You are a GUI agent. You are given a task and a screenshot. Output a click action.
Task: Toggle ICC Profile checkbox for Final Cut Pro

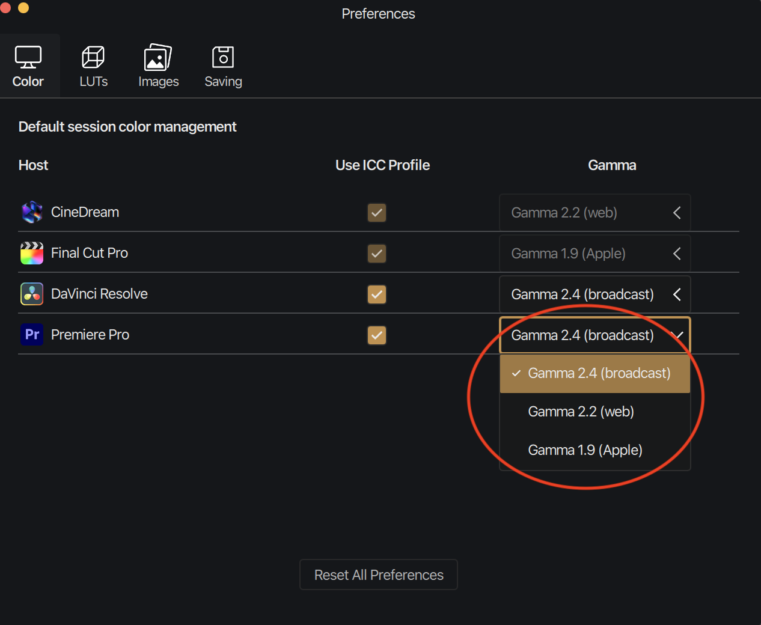click(x=377, y=254)
